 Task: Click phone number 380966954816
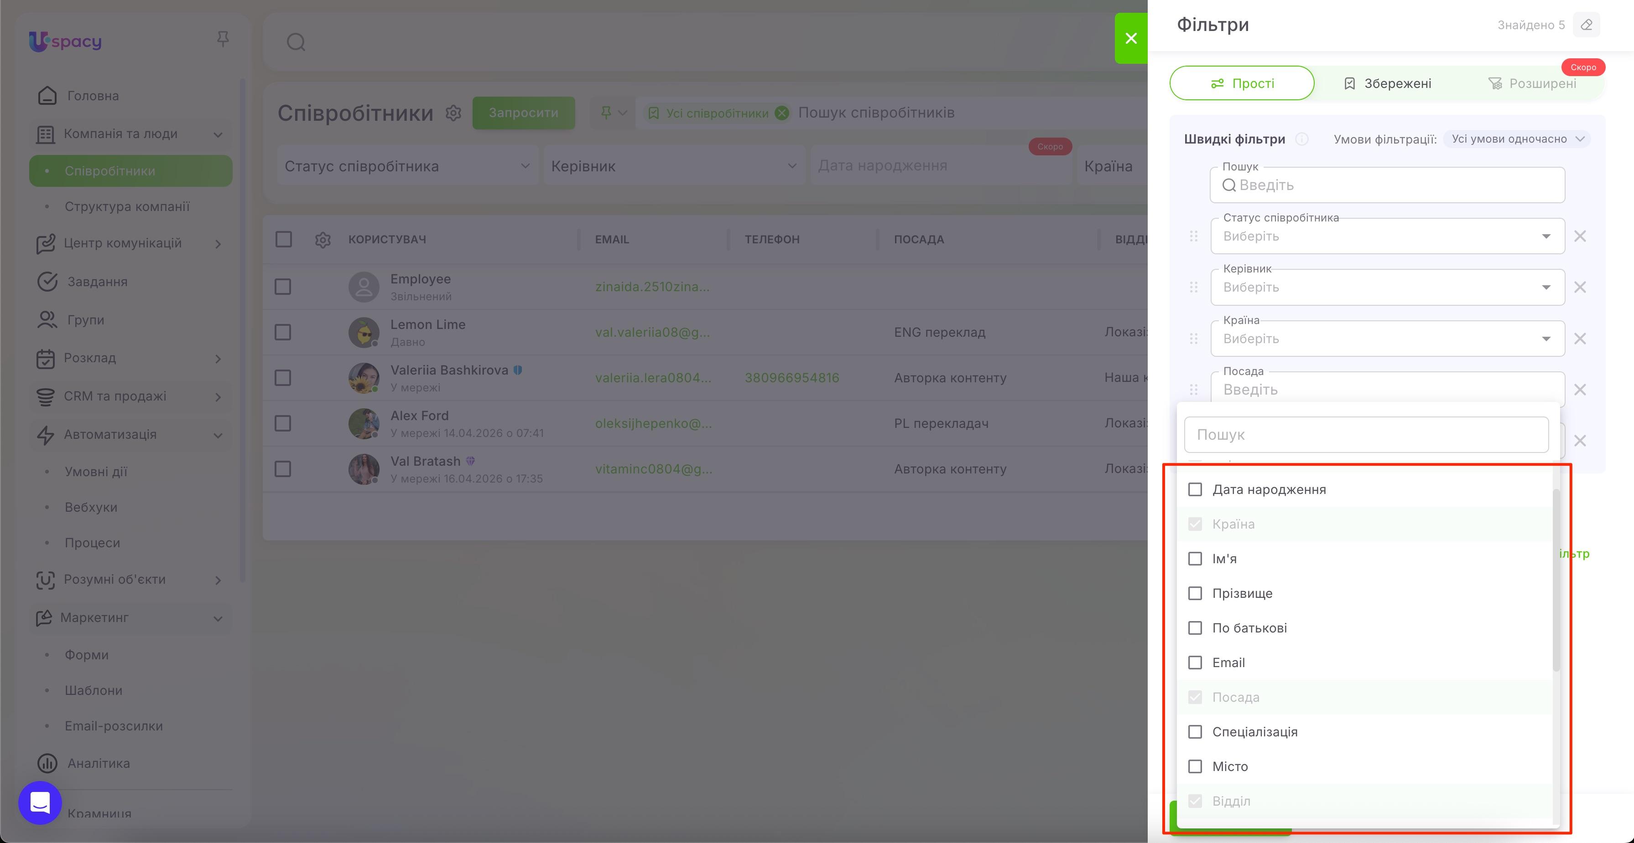pos(791,378)
